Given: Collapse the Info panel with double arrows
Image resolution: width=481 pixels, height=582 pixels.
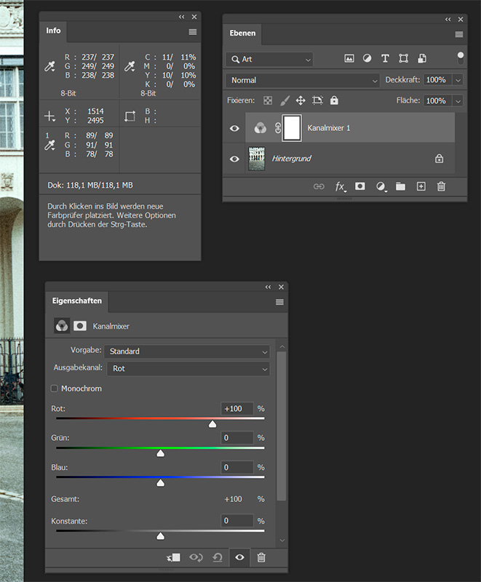Looking at the screenshot, I should pos(181,17).
